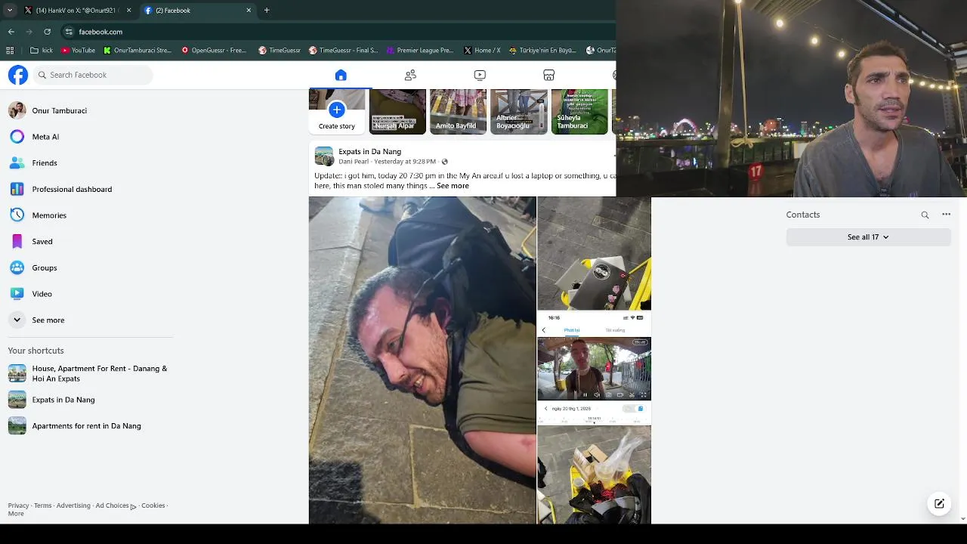Open the browser apps grid icon
The width and height of the screenshot is (967, 544).
click(10, 51)
